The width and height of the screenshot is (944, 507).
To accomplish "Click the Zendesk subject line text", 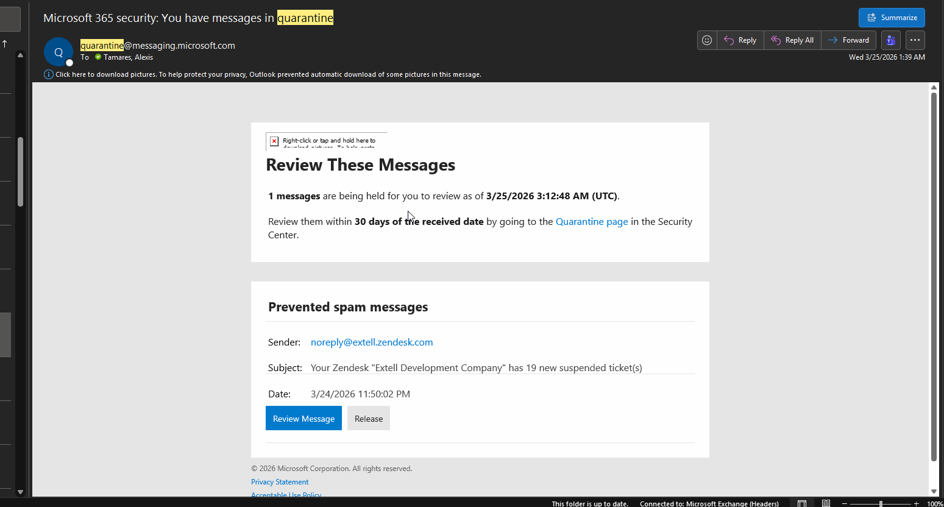I will [477, 368].
